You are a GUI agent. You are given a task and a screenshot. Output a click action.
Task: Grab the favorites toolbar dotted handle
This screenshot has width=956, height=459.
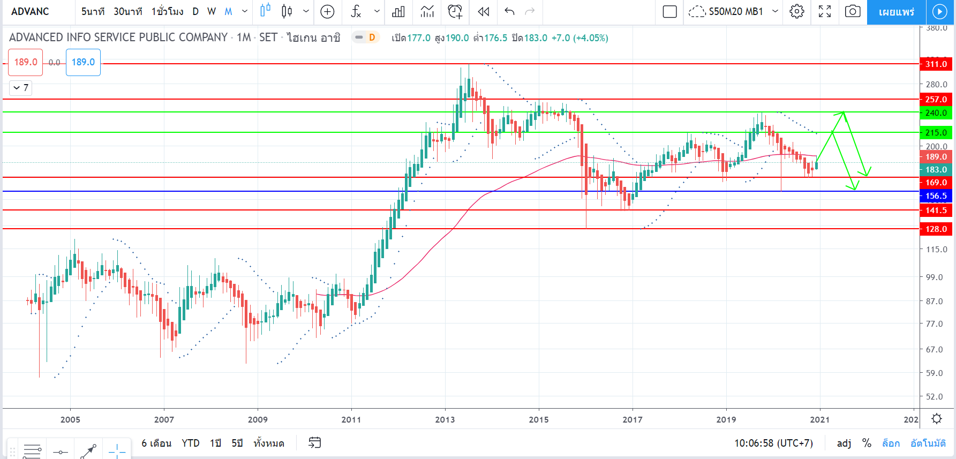coord(12,452)
